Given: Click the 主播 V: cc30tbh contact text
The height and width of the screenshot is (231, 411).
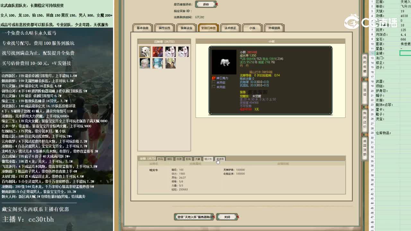Looking at the screenshot, I should (x=28, y=220).
